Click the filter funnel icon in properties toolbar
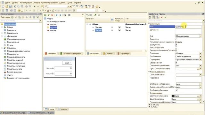The image size is (205, 115). coord(157,17)
